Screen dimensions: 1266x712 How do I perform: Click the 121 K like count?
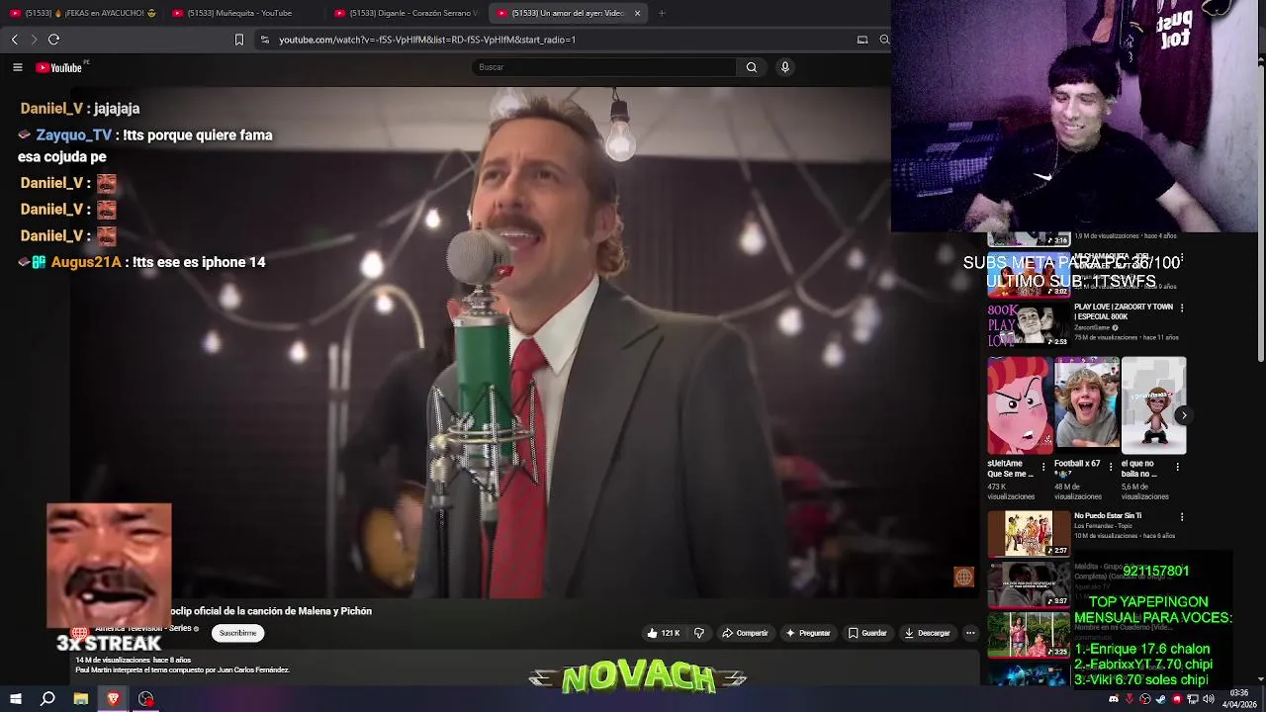point(671,633)
